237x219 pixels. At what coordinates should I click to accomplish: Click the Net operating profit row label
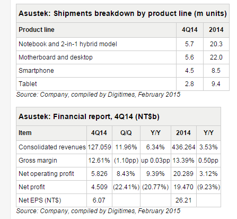[46, 174]
